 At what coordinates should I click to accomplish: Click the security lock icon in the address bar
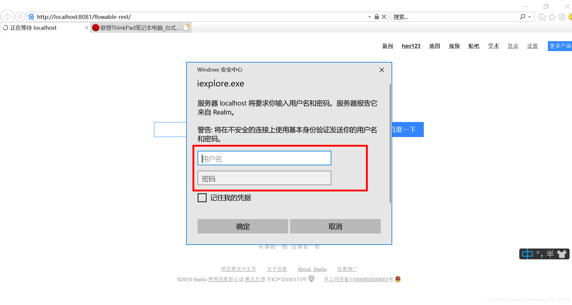pyautogui.click(x=376, y=17)
